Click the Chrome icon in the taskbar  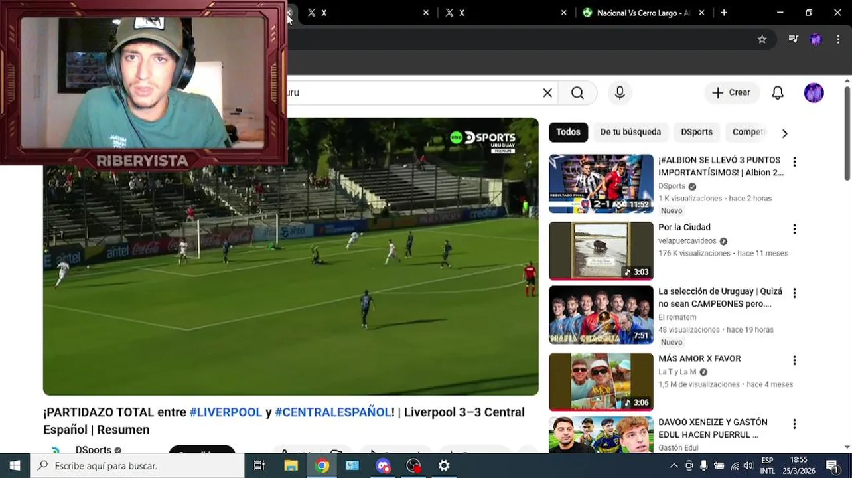click(x=322, y=466)
